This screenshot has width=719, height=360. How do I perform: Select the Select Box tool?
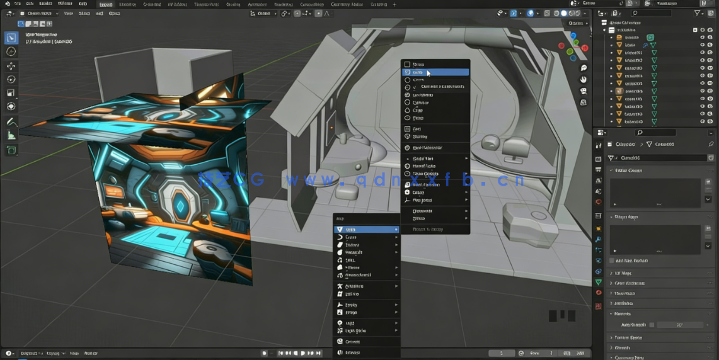(x=11, y=38)
